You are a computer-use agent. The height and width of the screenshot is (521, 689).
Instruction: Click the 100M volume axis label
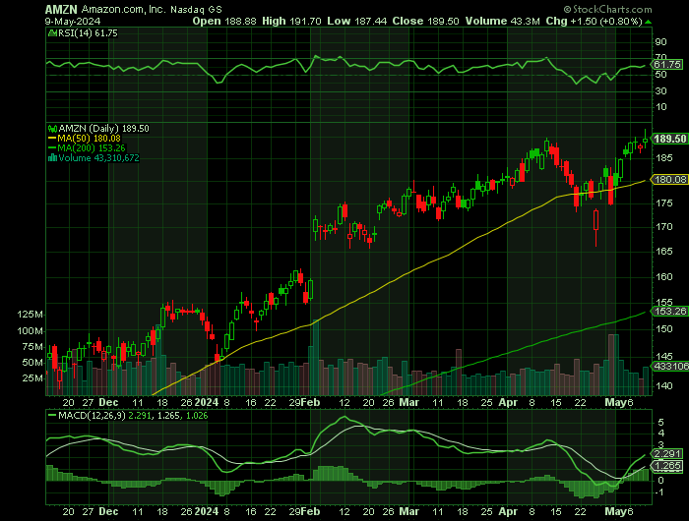click(x=30, y=331)
